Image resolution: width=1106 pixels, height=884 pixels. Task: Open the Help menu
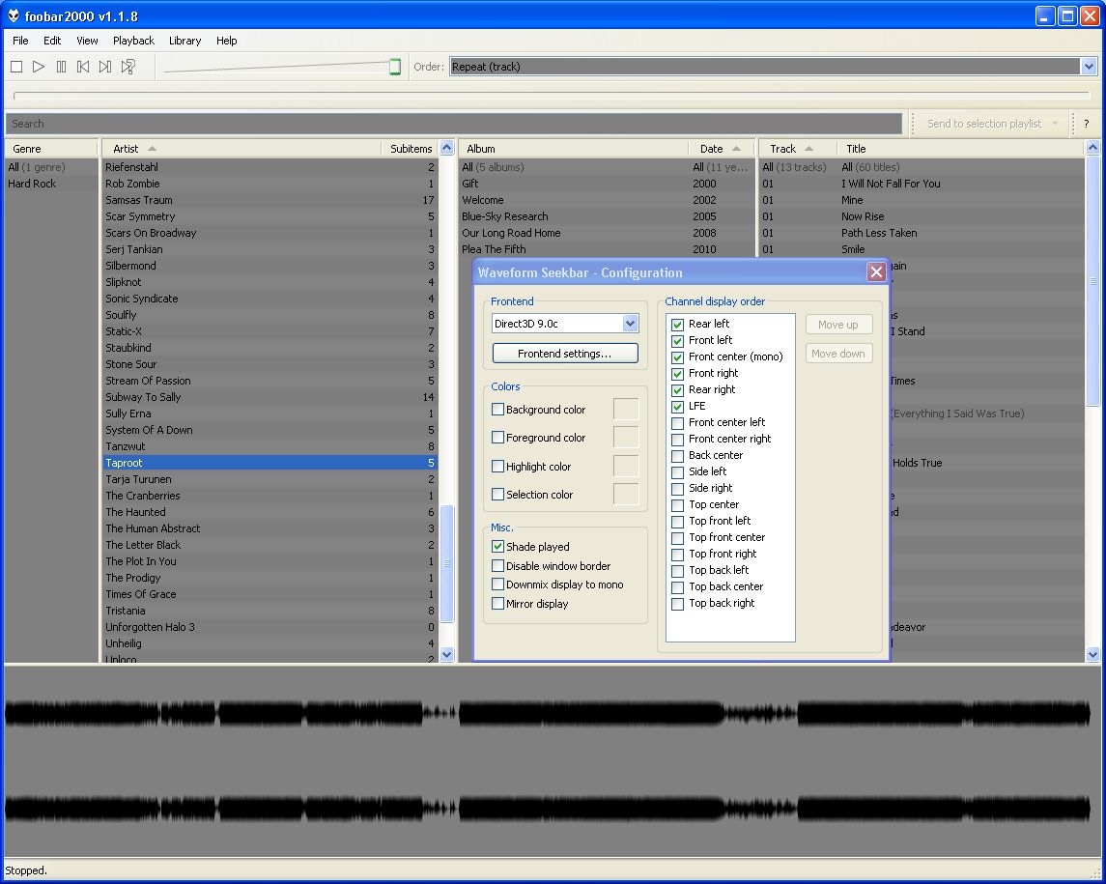pyautogui.click(x=226, y=41)
